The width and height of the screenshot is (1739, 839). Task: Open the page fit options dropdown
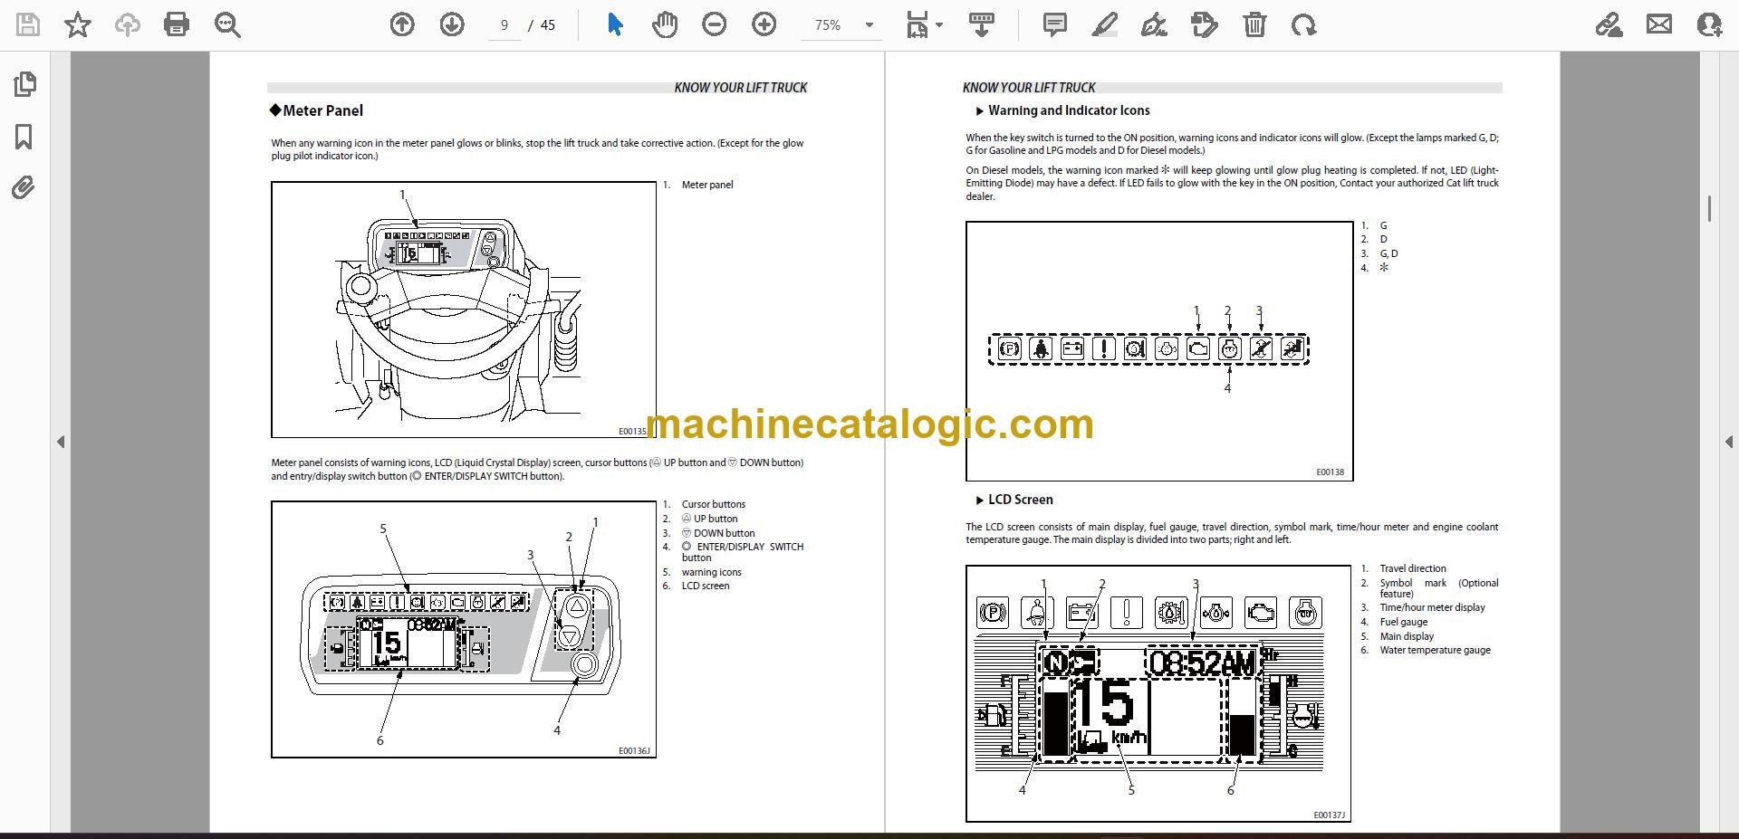tap(924, 24)
